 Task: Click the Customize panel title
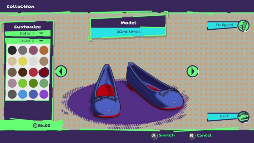click(x=28, y=27)
